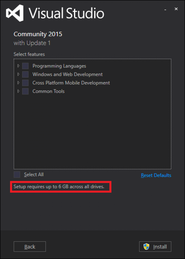185x259 pixels.
Task: Start setup with the Install button
Action: pyautogui.click(x=155, y=247)
